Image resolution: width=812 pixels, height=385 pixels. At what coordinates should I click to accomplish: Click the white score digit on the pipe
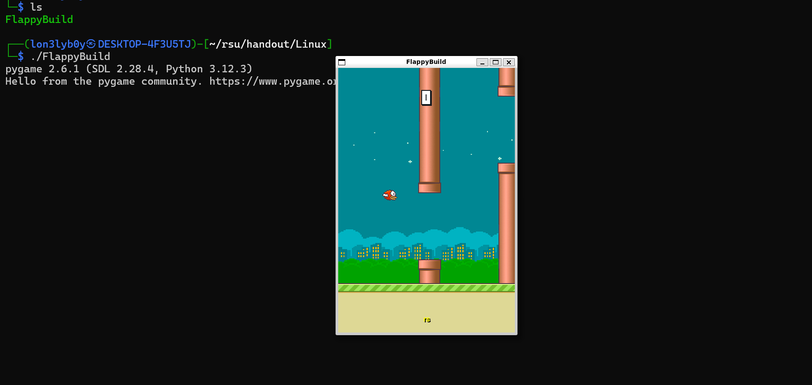pyautogui.click(x=426, y=97)
